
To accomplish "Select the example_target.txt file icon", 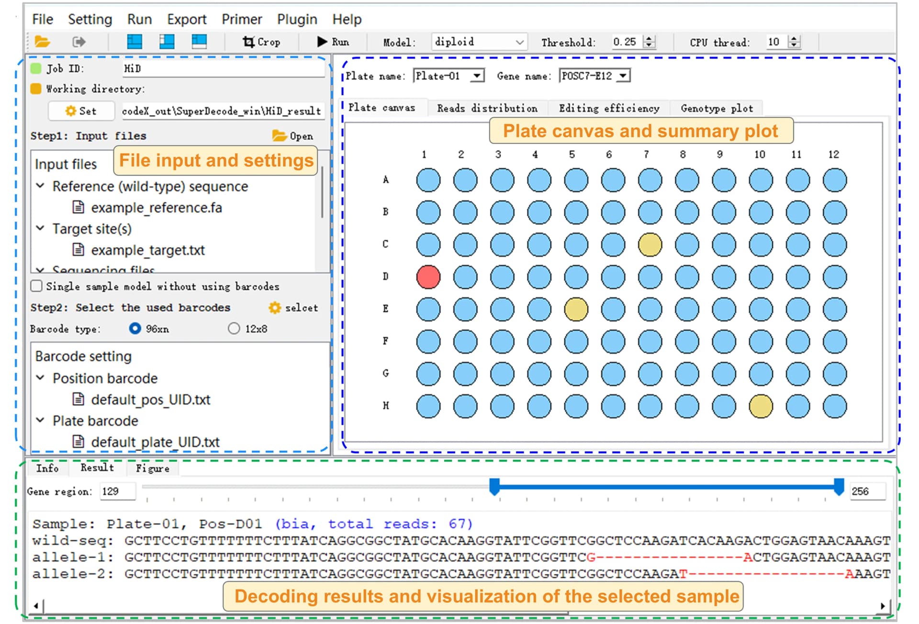I will tap(78, 250).
